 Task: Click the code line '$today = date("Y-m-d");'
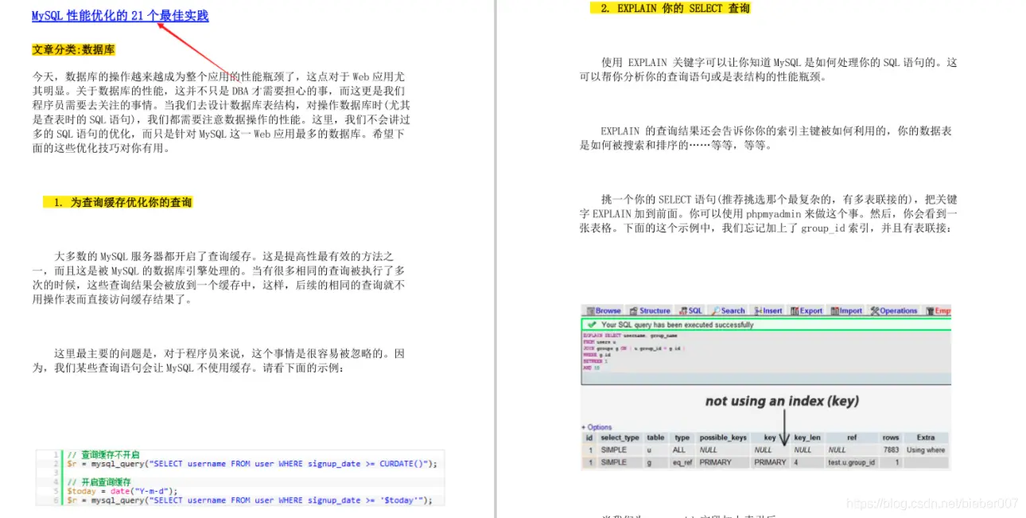point(122,491)
